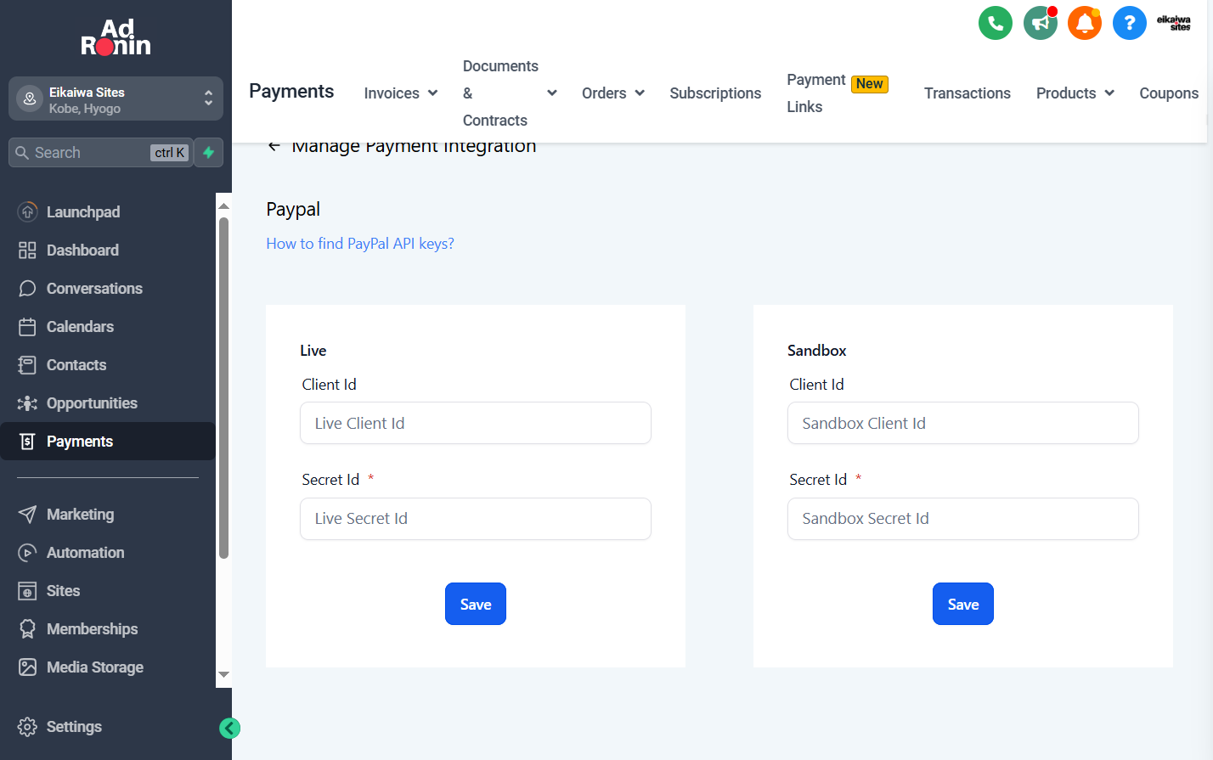Save the Sandbox PayPal credentials
Image resolution: width=1213 pixels, height=760 pixels.
click(x=963, y=604)
